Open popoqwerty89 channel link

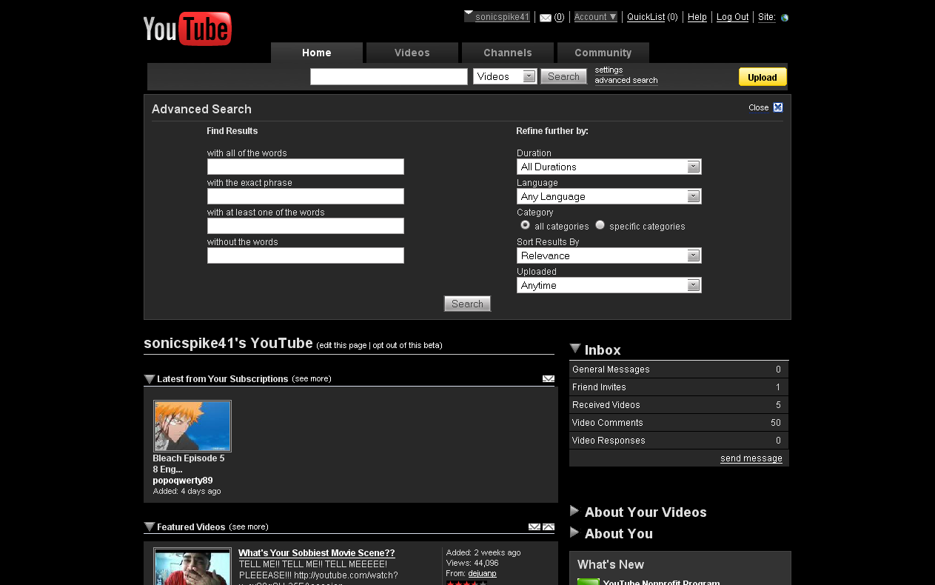coord(183,481)
